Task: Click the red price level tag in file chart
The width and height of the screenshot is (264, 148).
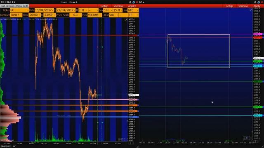Action: [258, 38]
